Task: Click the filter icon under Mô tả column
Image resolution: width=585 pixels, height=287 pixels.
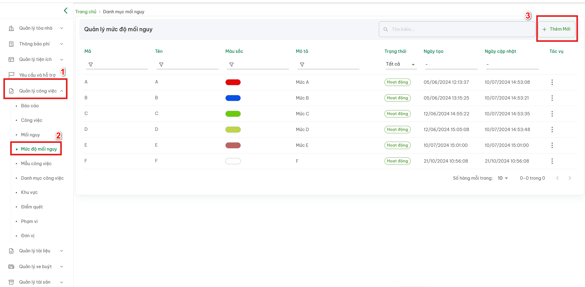Action: click(302, 65)
